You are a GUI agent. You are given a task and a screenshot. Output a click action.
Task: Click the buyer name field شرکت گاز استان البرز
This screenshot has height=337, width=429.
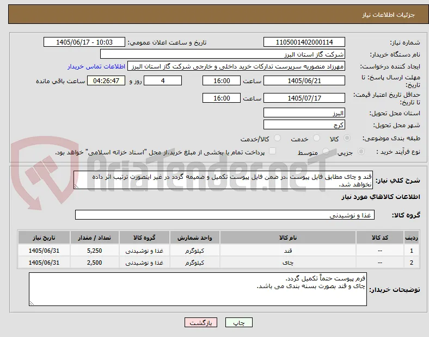tap(223, 54)
